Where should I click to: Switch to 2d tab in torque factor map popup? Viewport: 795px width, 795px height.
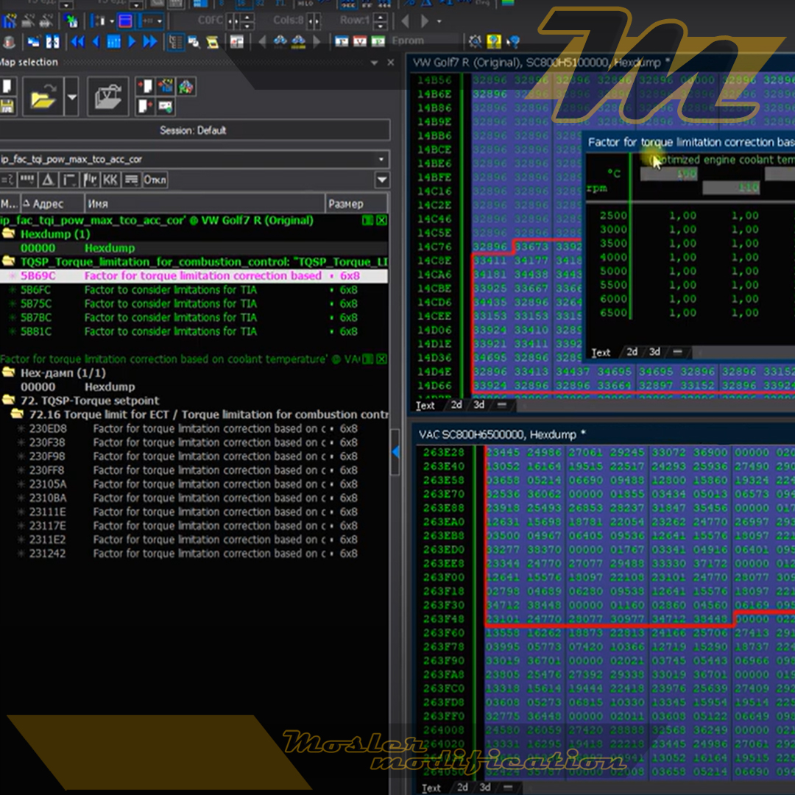coord(632,351)
